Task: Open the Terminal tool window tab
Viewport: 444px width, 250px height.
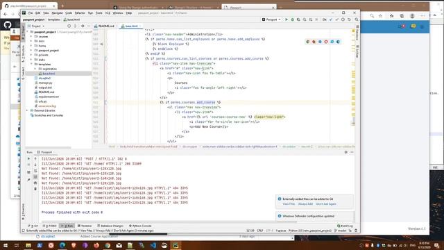Action: point(85,226)
